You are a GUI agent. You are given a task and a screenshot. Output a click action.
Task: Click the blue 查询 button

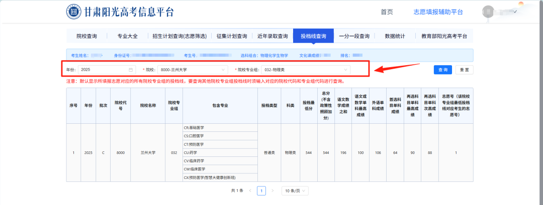point(442,70)
